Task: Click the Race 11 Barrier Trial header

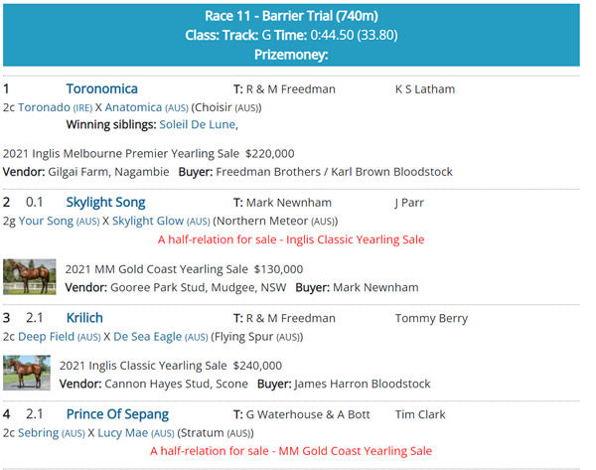Action: tap(291, 17)
